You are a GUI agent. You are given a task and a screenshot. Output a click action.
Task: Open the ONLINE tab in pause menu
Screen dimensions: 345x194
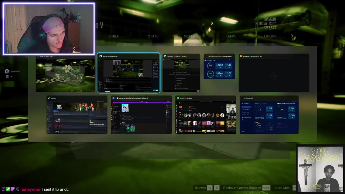270,36
